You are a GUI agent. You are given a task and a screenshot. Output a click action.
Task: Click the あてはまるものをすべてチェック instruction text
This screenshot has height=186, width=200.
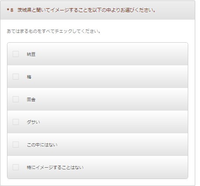point(54,31)
